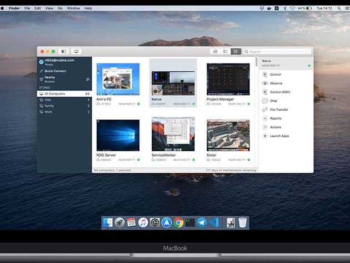This screenshot has width=350, height=263.
Task: Open the View menu
Action: [49, 8]
